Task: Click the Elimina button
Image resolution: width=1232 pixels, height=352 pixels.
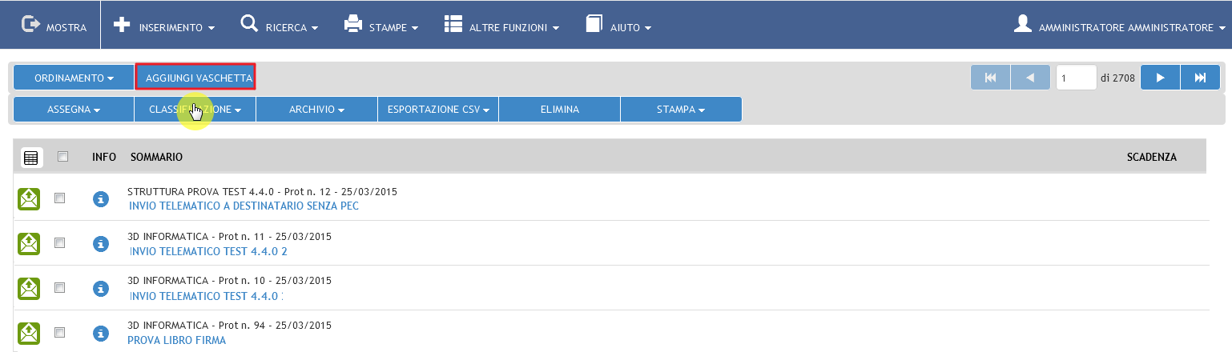Action: point(559,110)
